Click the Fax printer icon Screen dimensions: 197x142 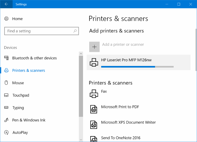(94, 94)
